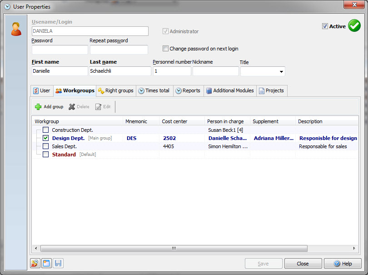Click the Edit group toolbar icon
This screenshot has height=275, width=368.
tap(98, 107)
